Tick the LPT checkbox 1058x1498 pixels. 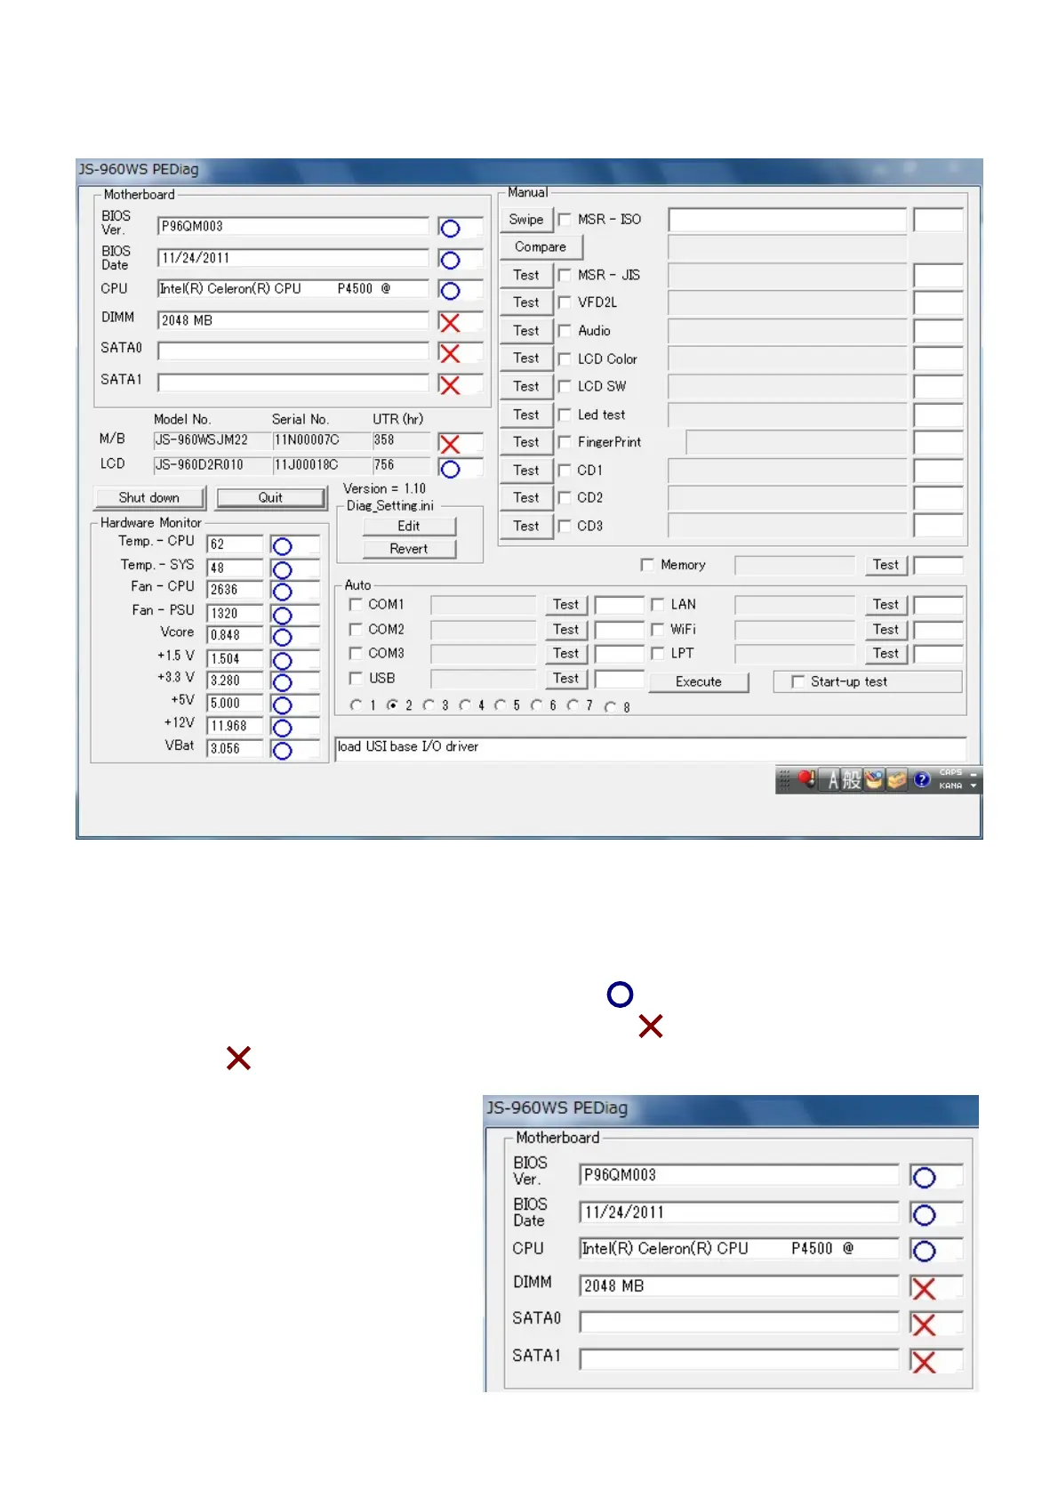click(x=658, y=653)
